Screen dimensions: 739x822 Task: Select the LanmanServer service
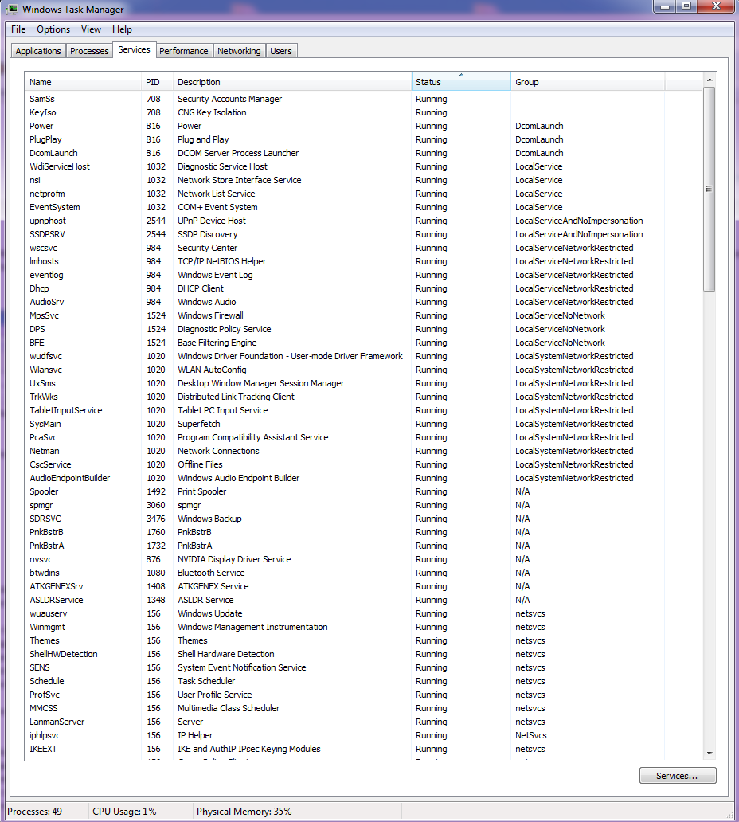coord(363,722)
